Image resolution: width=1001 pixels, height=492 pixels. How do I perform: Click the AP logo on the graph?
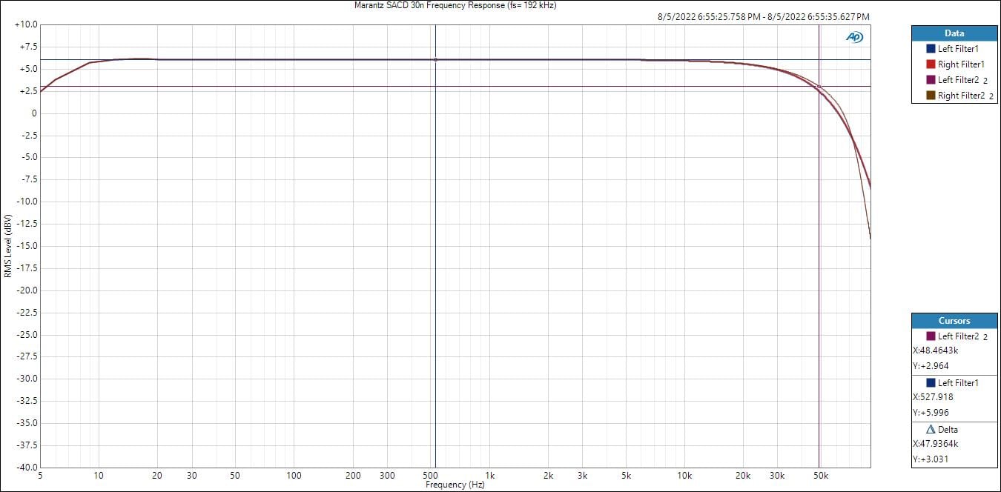[853, 37]
